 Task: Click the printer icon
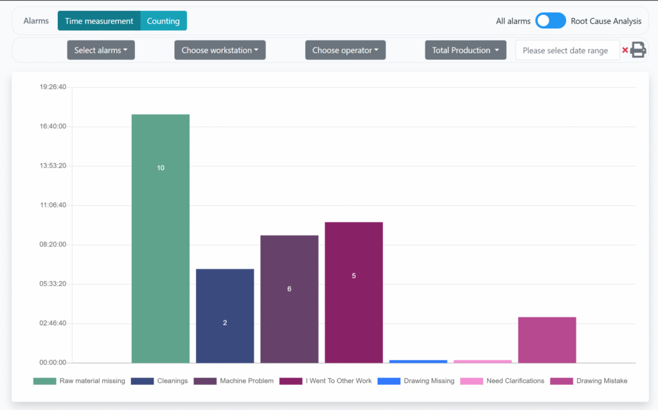point(637,50)
